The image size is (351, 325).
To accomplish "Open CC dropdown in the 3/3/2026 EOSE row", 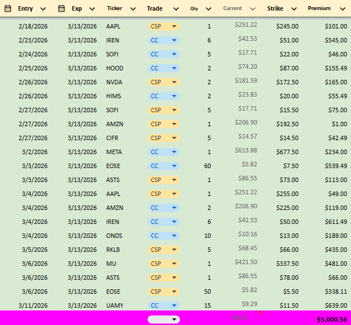I will point(164,166).
